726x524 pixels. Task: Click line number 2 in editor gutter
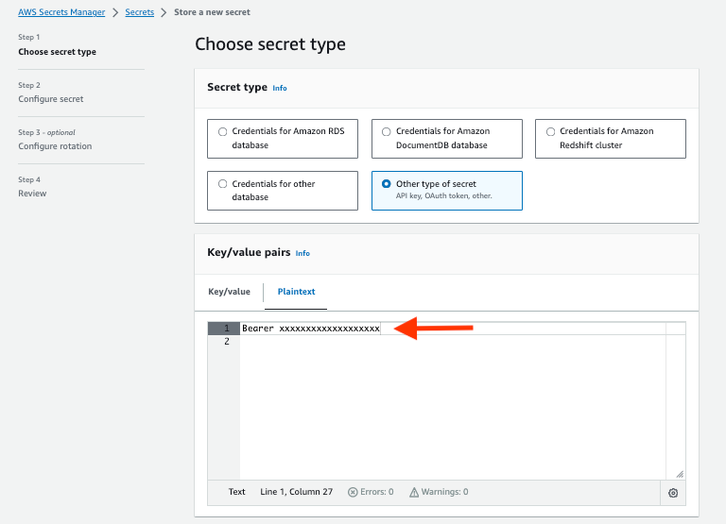point(227,342)
